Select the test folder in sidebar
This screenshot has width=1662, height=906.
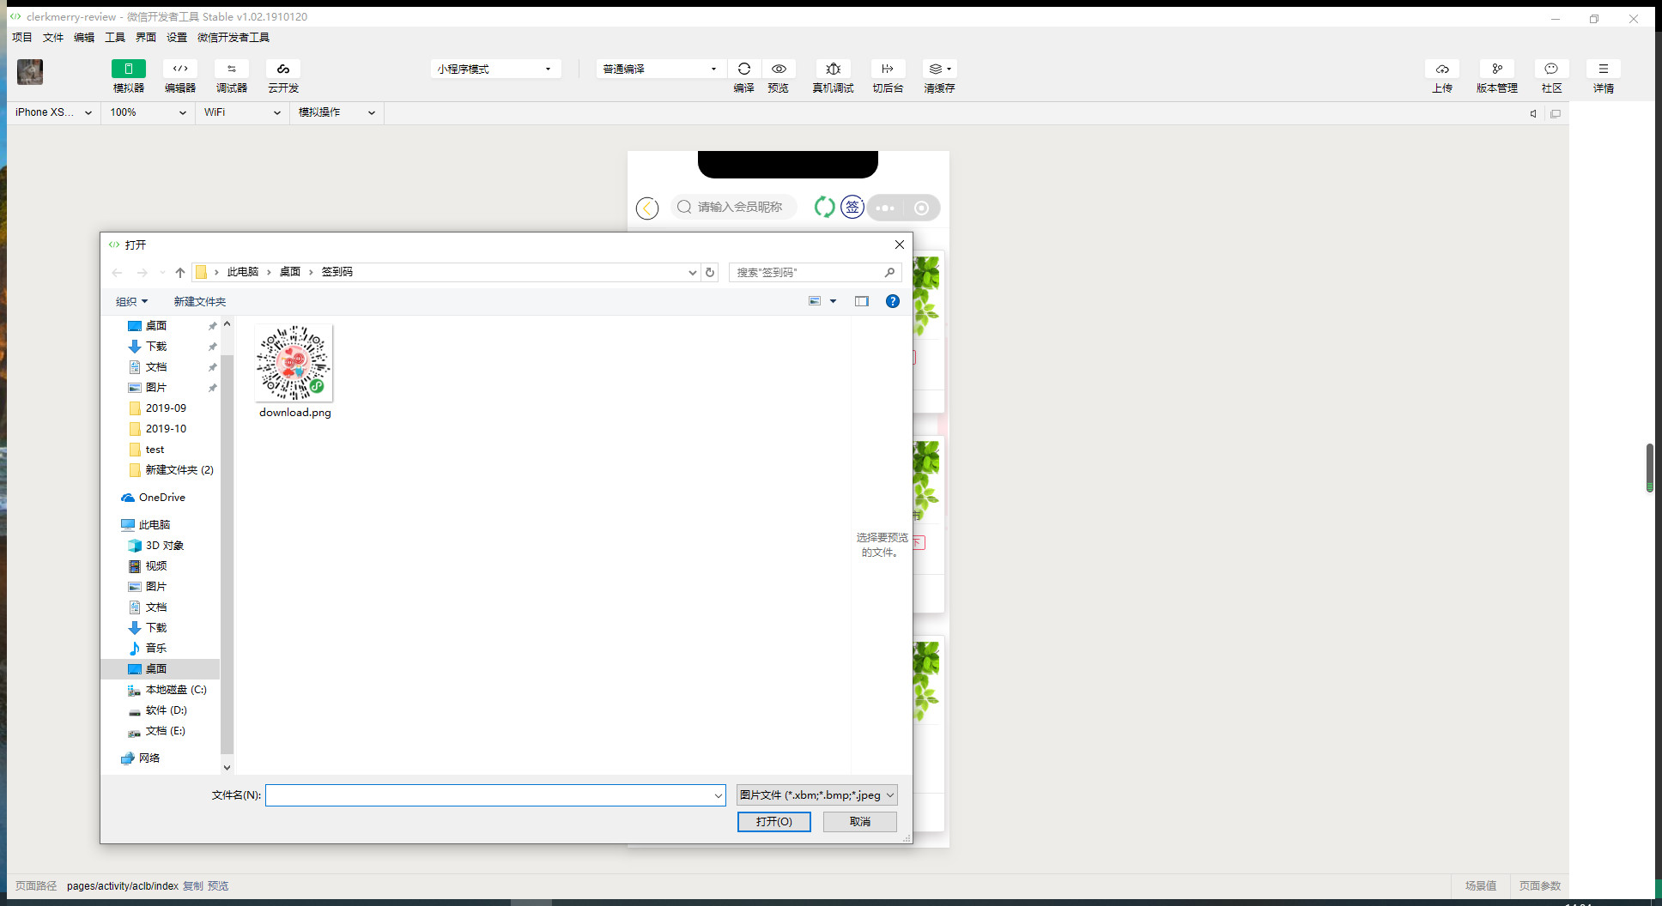(155, 450)
